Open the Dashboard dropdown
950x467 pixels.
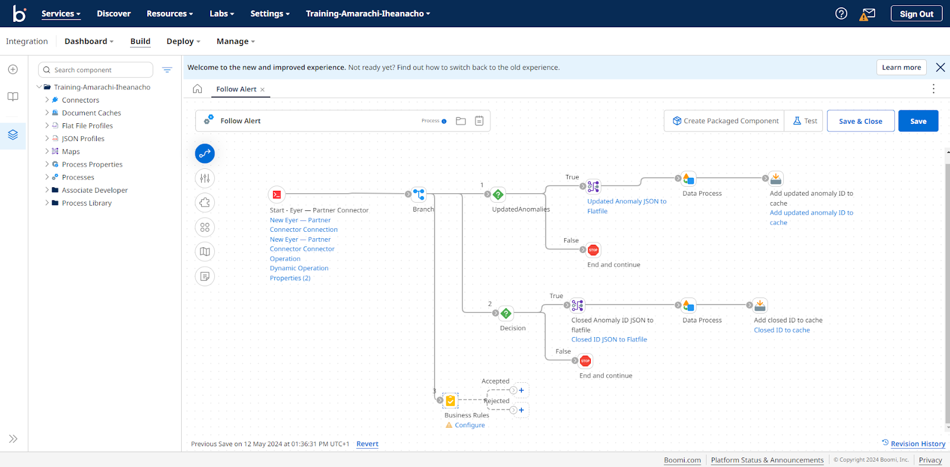tap(89, 41)
